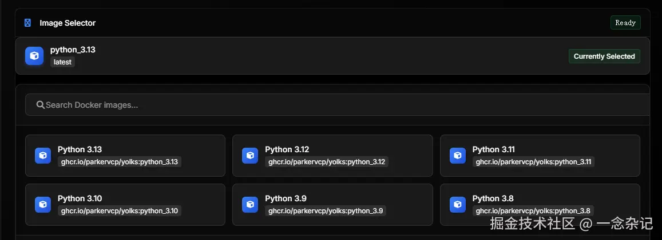Click the Currently Selected badge
This screenshot has width=662, height=240.
[x=604, y=56]
